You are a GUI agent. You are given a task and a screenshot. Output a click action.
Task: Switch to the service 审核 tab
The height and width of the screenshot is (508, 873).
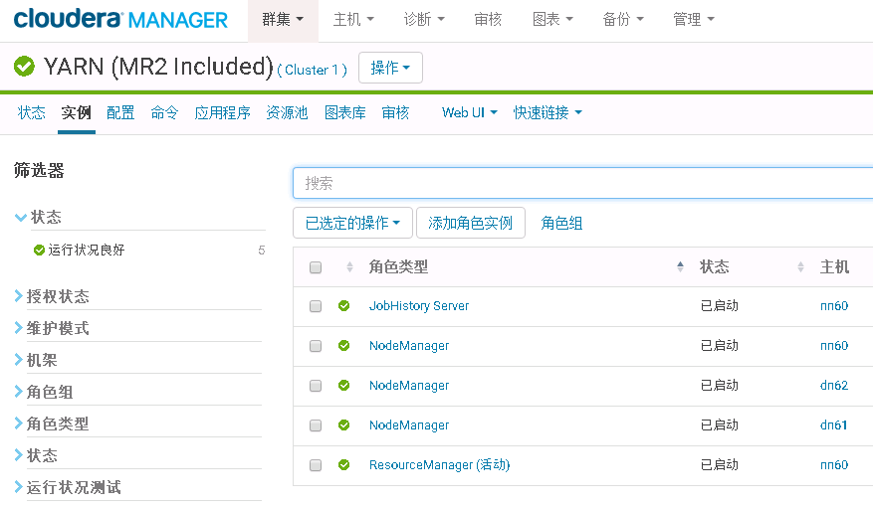(395, 112)
